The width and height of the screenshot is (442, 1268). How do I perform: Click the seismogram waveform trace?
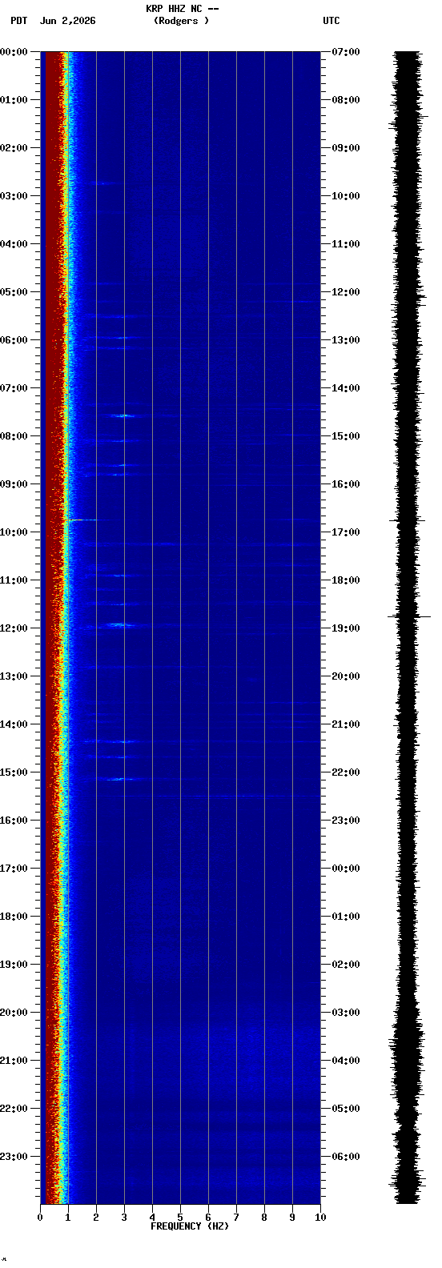tap(408, 628)
